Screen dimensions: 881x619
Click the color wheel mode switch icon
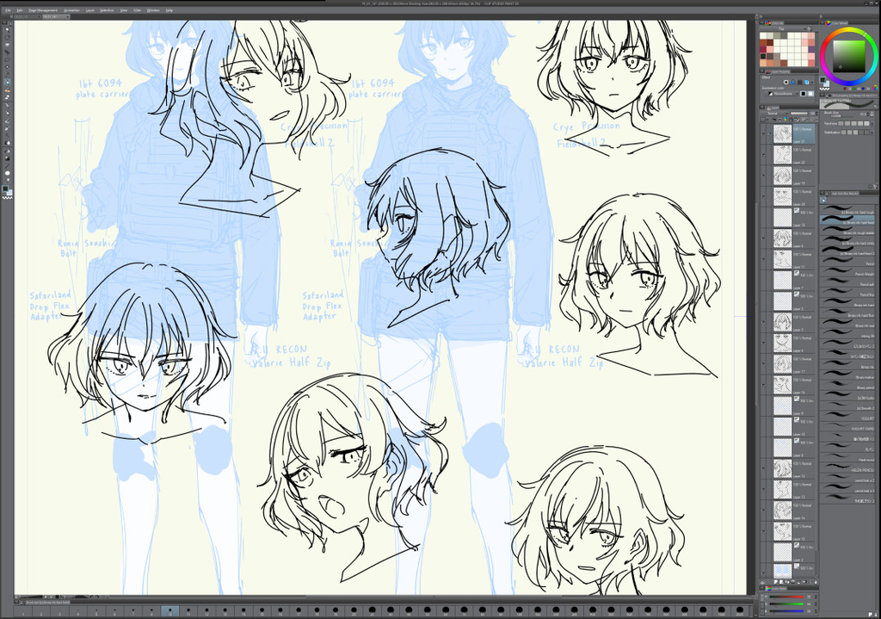click(x=875, y=88)
